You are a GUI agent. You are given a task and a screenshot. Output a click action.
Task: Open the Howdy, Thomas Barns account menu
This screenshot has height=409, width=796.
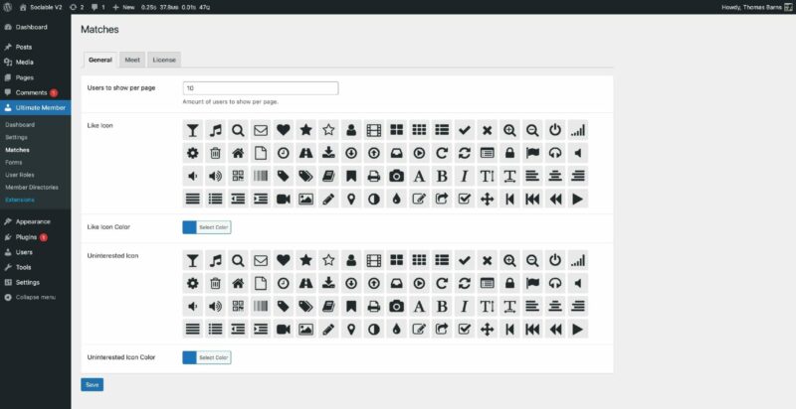[756, 7]
